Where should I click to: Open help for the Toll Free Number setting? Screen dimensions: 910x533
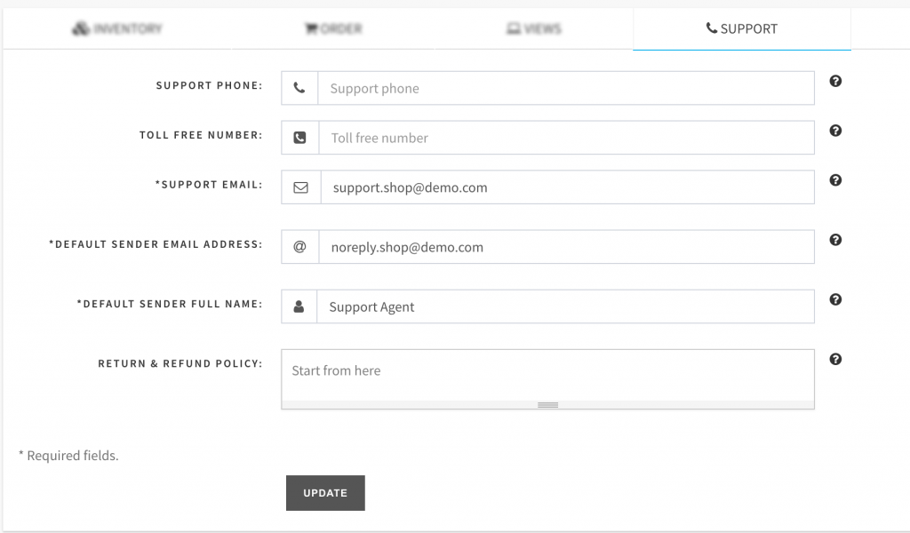tap(835, 131)
